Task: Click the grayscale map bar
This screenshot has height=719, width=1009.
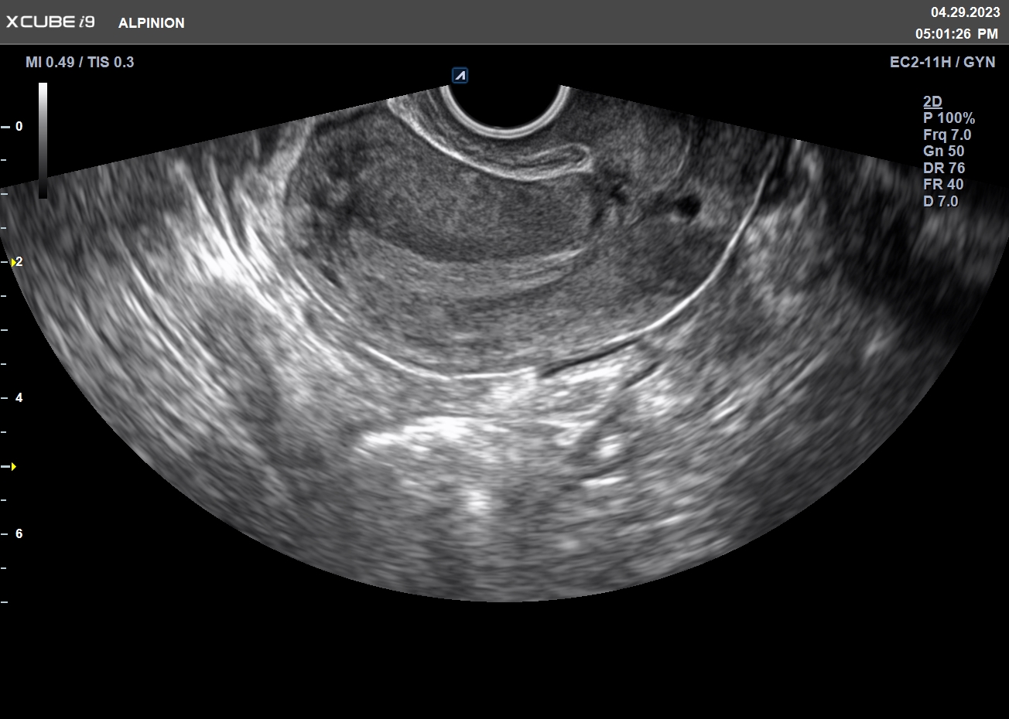Action: pos(43,141)
